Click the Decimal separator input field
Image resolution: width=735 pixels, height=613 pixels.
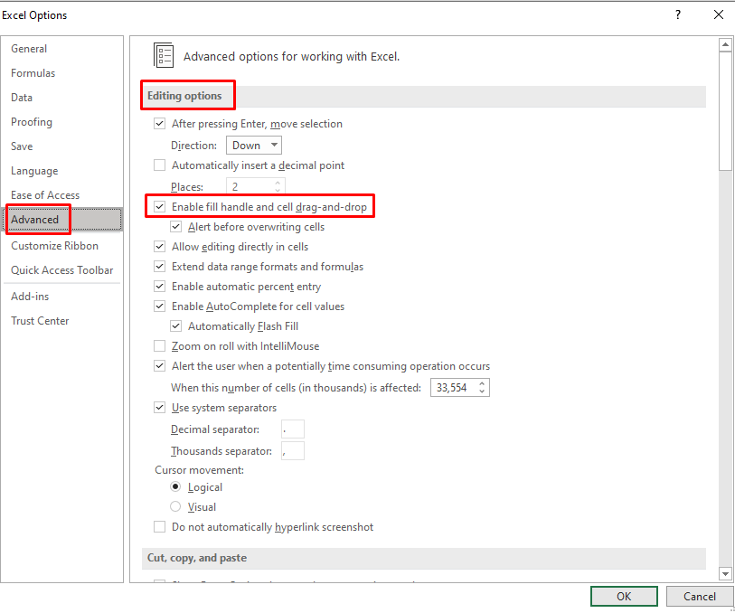(293, 429)
